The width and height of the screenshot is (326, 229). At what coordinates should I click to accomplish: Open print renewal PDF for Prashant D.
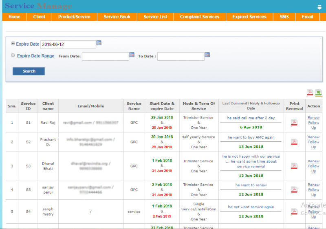point(294,142)
